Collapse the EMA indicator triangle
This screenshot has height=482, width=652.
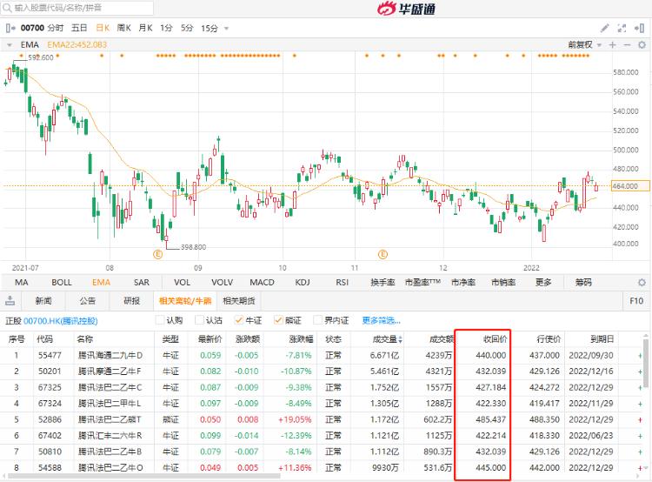tap(10, 44)
